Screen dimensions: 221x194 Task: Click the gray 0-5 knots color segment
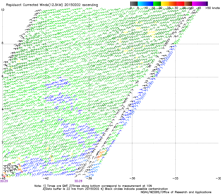tap(134, 4)
